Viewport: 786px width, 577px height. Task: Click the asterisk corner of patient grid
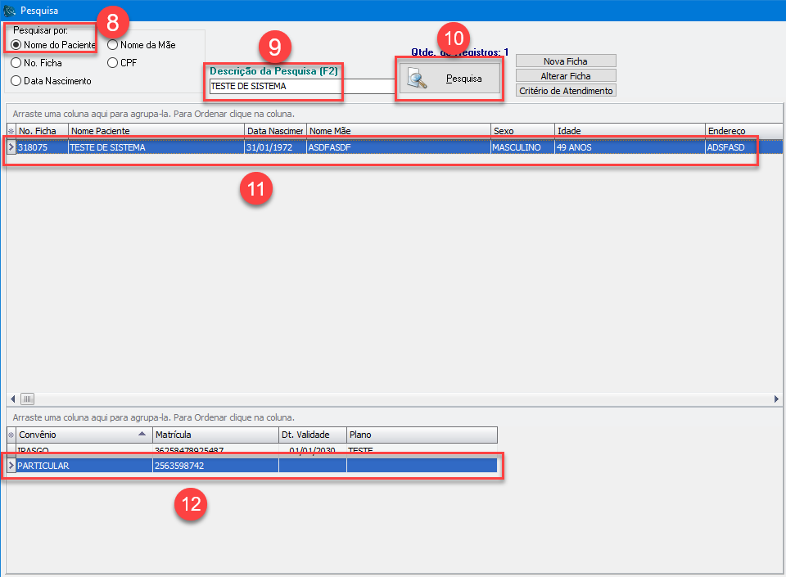[11, 131]
